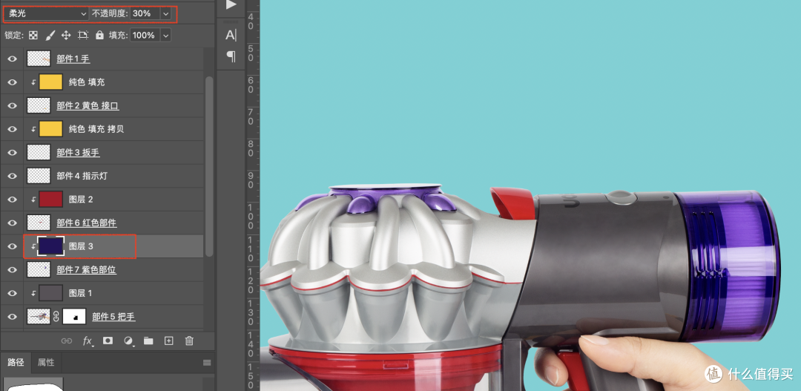Toggle visibility of 部件 5 把手
This screenshot has height=391, width=801.
pyautogui.click(x=13, y=316)
